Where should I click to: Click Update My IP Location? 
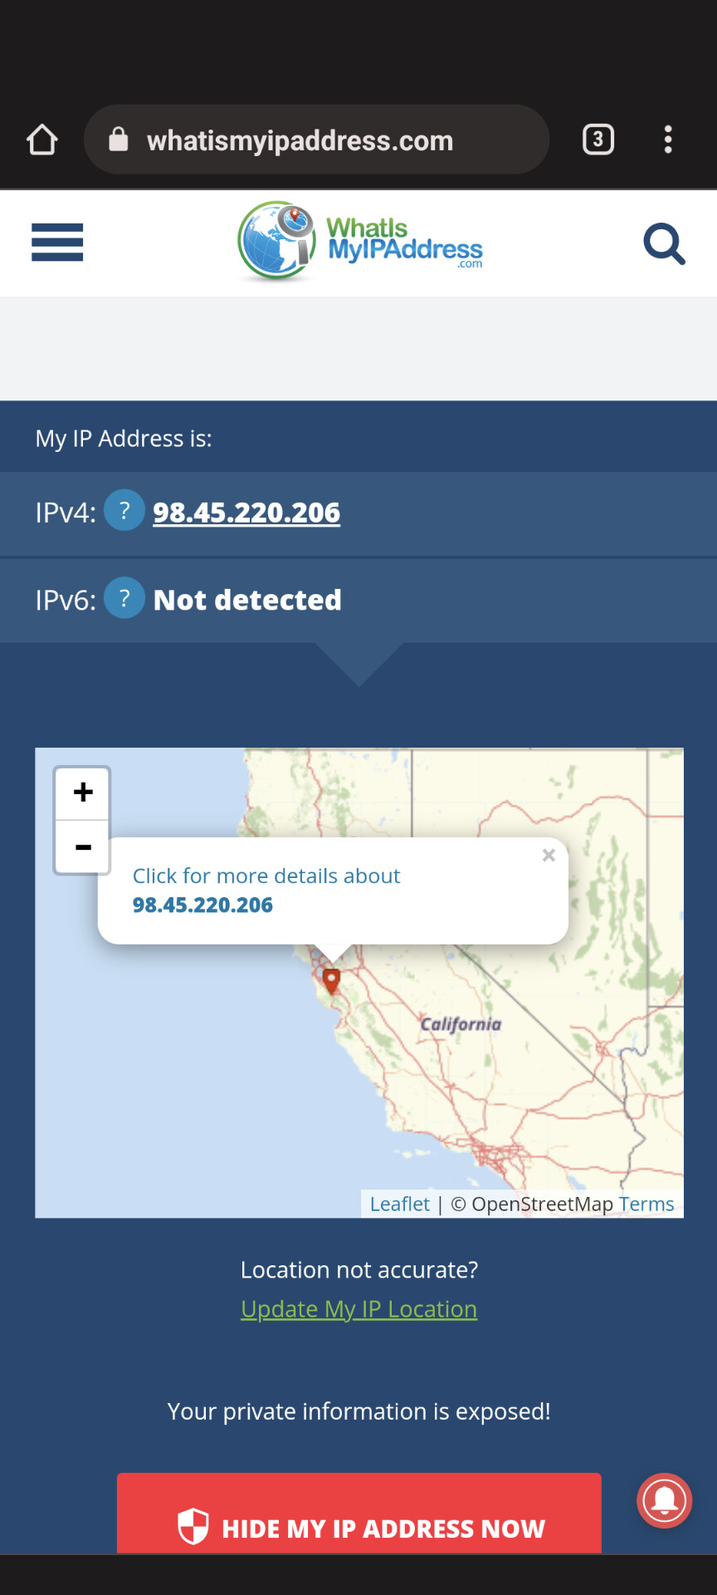coord(358,1309)
